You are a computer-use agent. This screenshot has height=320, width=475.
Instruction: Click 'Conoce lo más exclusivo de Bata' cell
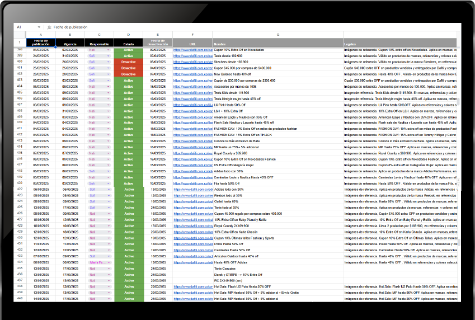[278, 141]
